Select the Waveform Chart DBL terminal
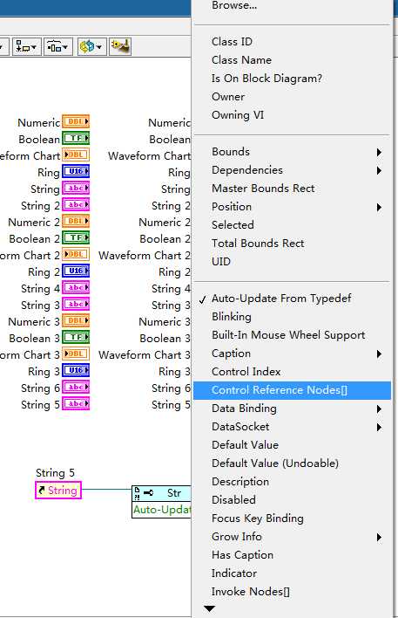The width and height of the screenshot is (398, 618). [76, 154]
